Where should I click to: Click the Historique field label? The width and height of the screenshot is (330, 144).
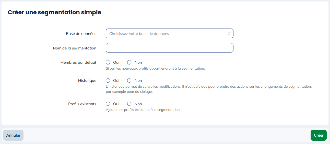87,81
